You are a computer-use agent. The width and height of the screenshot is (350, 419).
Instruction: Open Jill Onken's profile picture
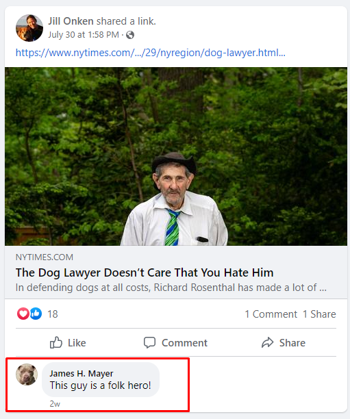tap(29, 28)
